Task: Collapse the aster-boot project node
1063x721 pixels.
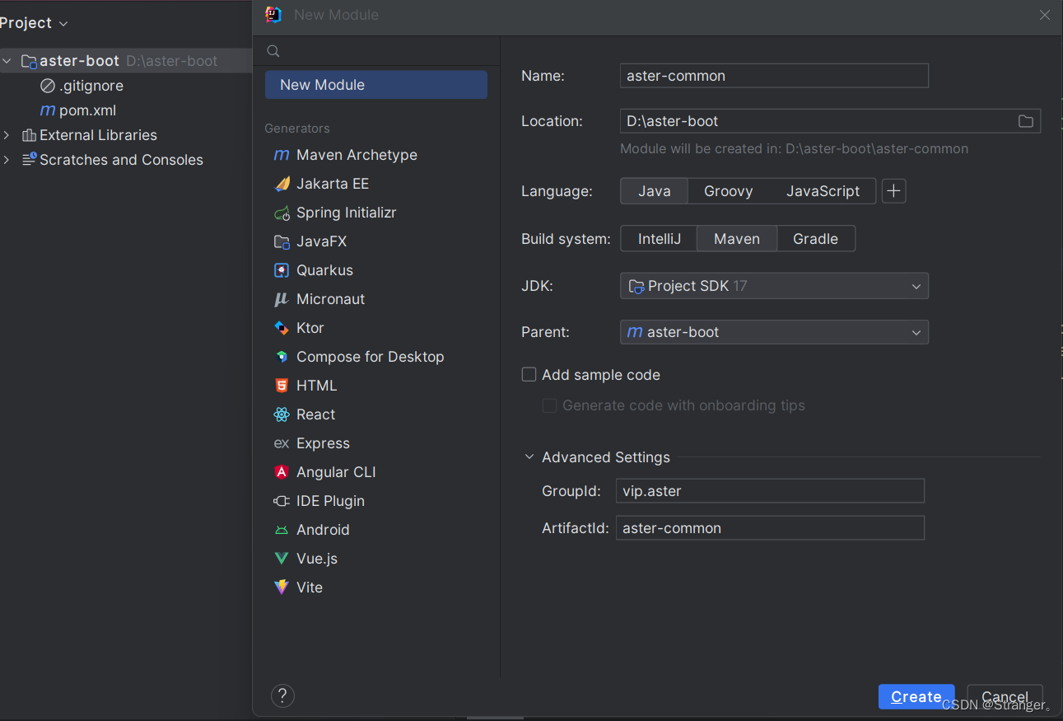Action: tap(7, 61)
